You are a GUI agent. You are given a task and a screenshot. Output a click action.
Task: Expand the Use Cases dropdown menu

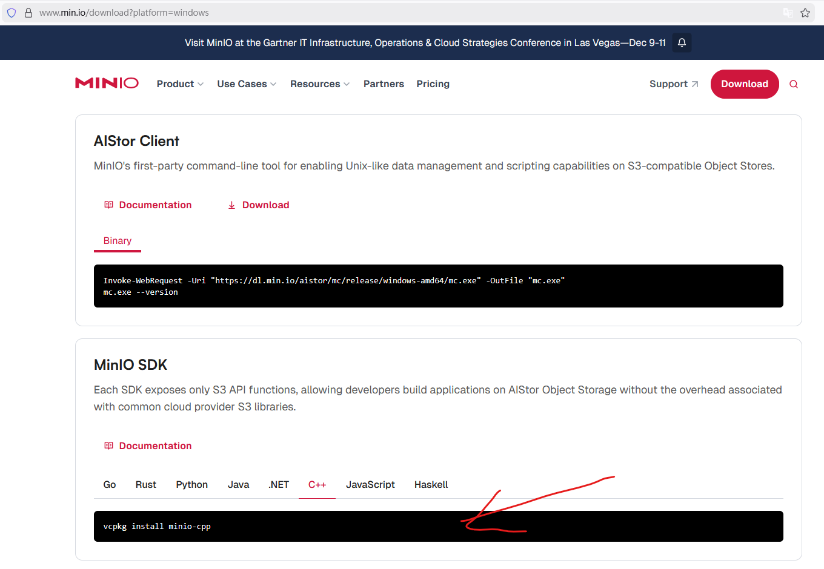[x=247, y=84]
